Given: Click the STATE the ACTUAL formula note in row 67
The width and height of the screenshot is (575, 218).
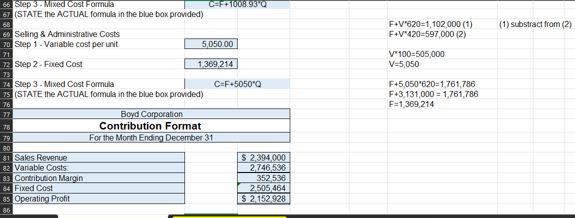Looking at the screenshot, I should (x=108, y=14).
